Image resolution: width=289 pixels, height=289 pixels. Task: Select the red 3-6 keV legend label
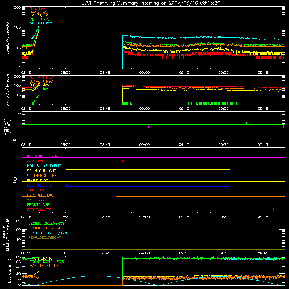tap(38, 9)
